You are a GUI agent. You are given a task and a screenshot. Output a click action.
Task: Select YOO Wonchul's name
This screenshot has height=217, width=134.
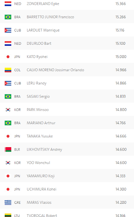coord(38,163)
